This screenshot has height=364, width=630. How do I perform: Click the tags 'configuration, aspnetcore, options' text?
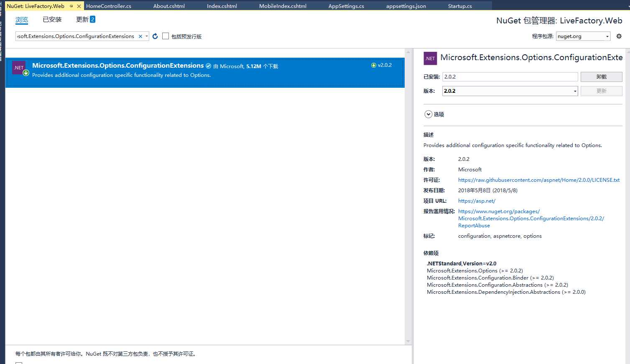pos(500,236)
